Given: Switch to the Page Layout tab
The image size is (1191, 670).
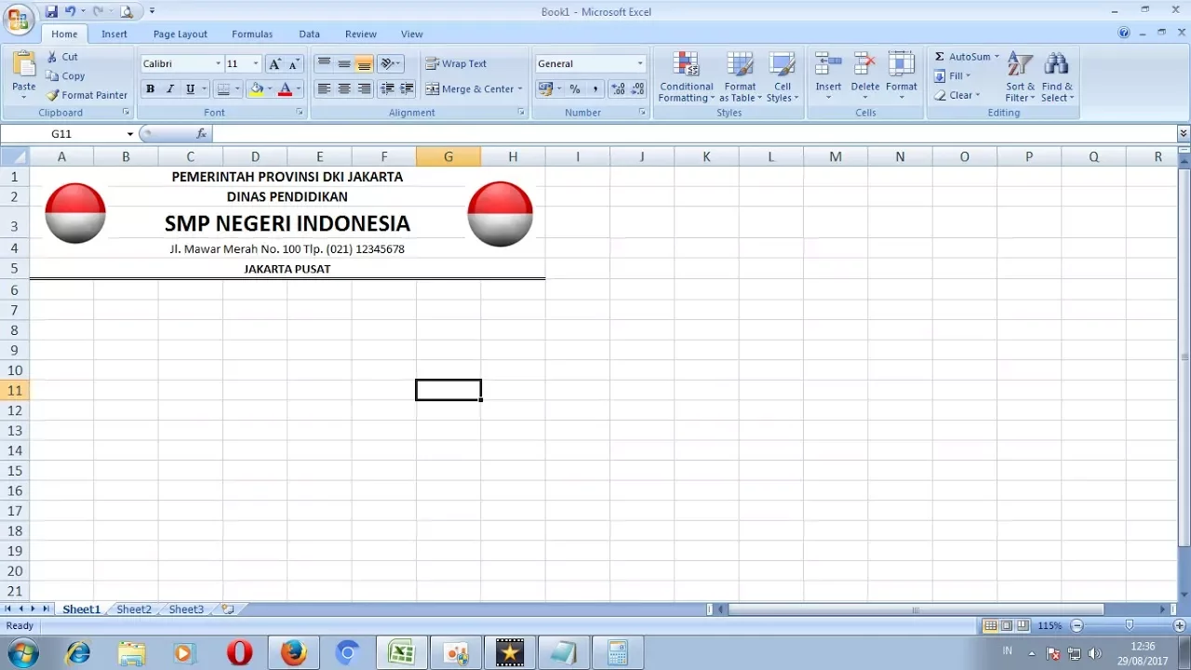Looking at the screenshot, I should (181, 34).
